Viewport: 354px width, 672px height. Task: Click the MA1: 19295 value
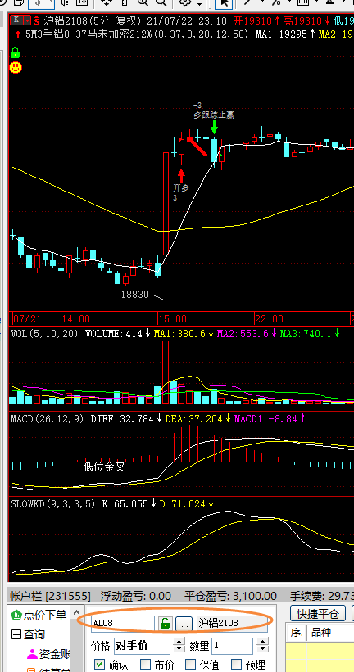(282, 34)
